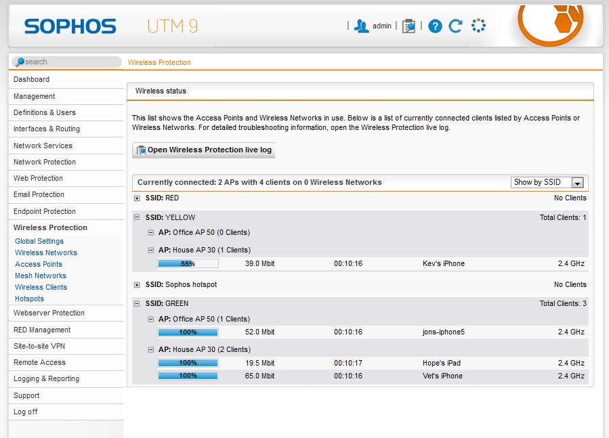609x438 pixels.
Task: Click Open Wireless Protection live log button
Action: [203, 150]
